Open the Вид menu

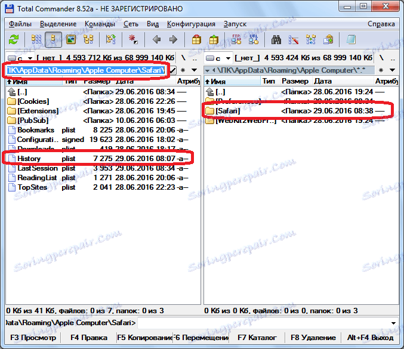[153, 24]
